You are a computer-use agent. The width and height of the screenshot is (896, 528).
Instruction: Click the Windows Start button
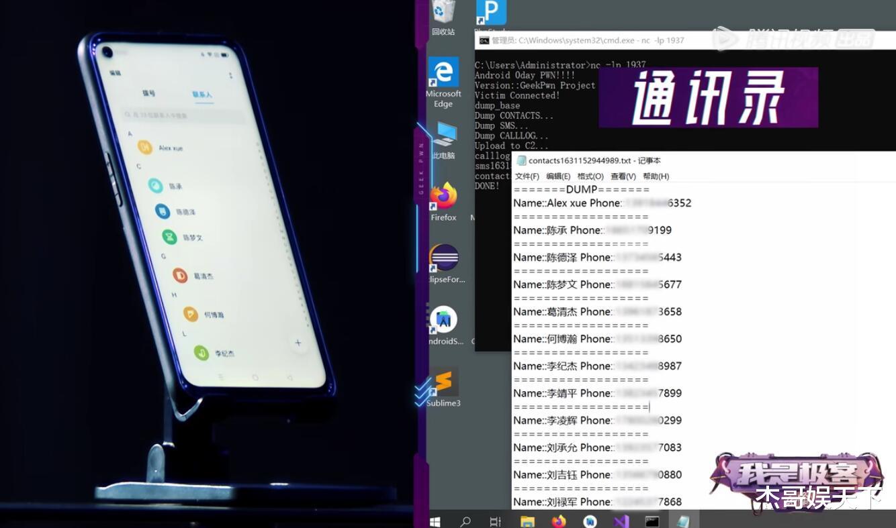click(x=436, y=520)
